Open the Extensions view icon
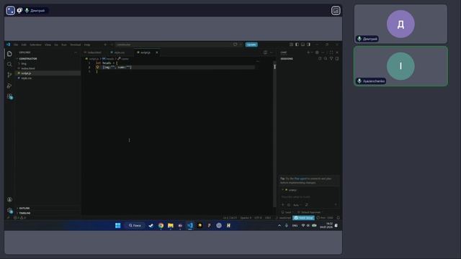This screenshot has width=461, height=259. point(9,96)
